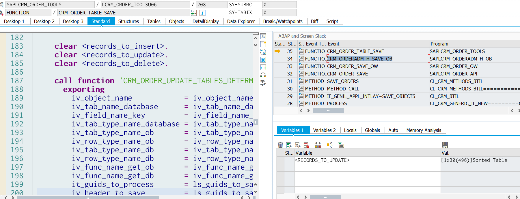Click the Program column header
This screenshot has width=520, height=199.
click(474, 44)
